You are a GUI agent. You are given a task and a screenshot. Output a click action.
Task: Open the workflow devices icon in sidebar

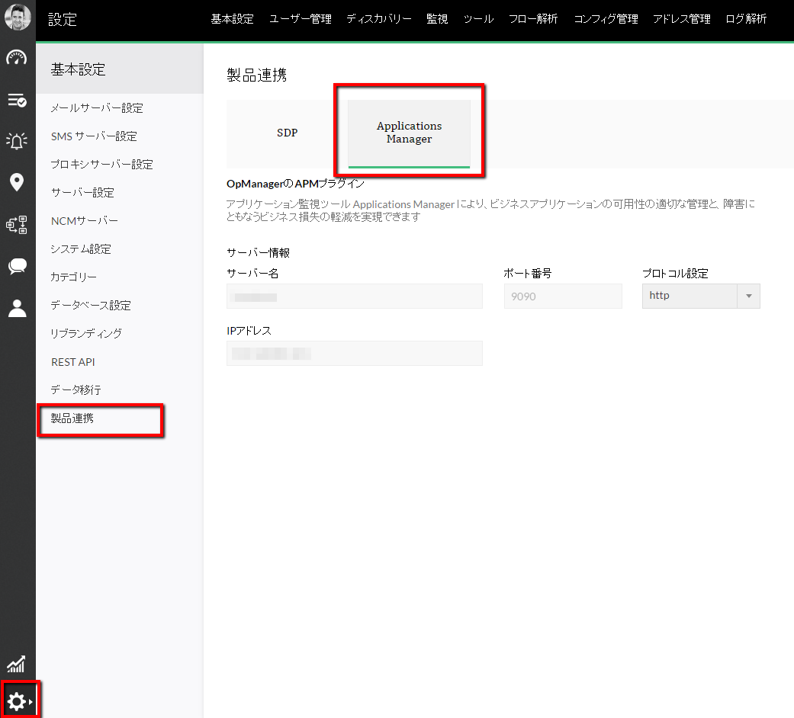(x=17, y=224)
